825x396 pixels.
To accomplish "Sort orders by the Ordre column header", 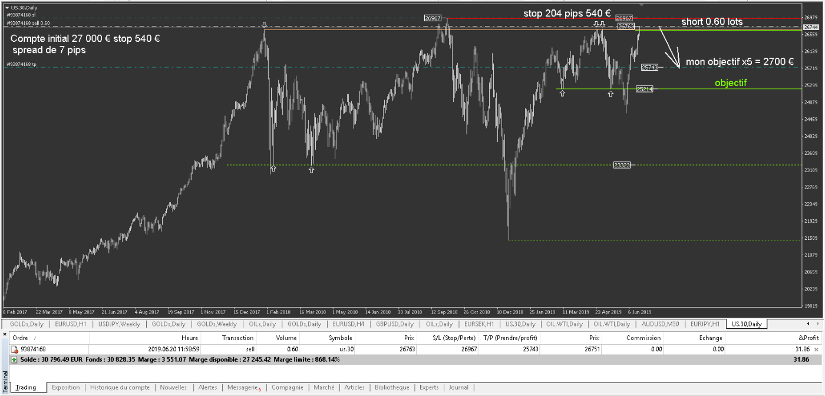I will pos(49,338).
